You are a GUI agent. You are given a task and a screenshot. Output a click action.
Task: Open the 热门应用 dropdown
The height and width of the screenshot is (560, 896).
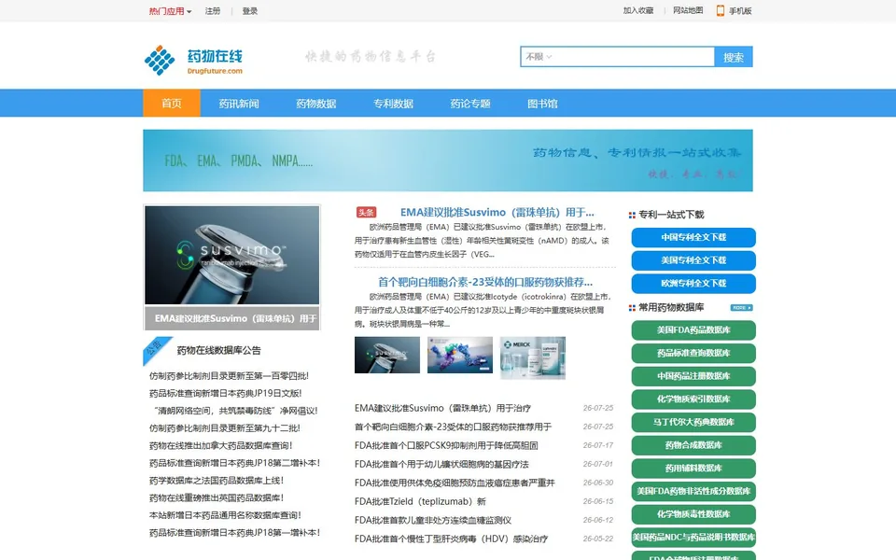170,11
